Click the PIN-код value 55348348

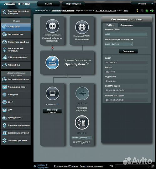click(x=126, y=72)
